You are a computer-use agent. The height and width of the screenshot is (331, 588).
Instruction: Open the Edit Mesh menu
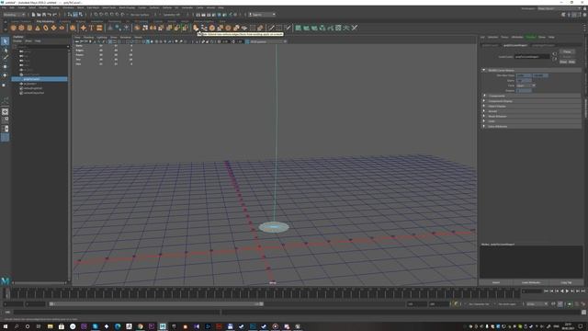(93, 7)
